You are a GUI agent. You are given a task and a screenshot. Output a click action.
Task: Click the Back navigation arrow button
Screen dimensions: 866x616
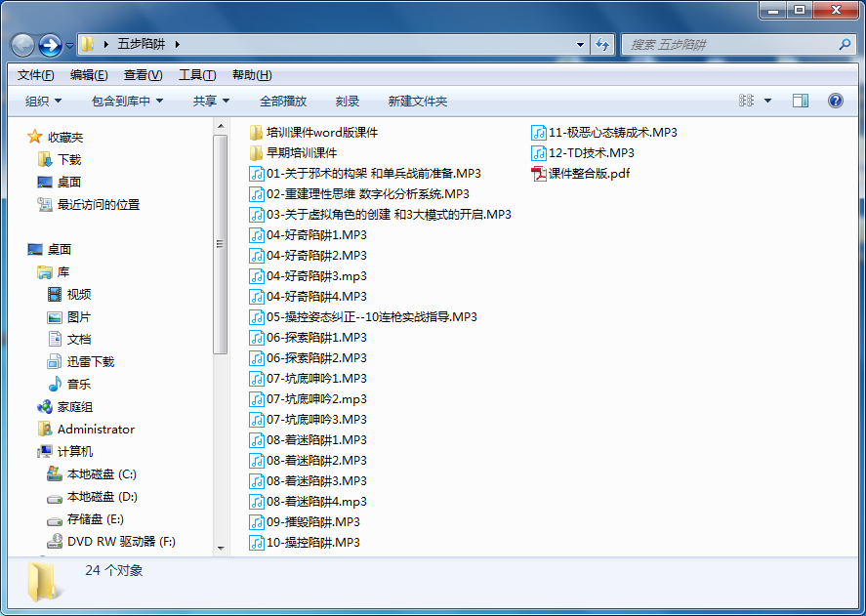[22, 45]
